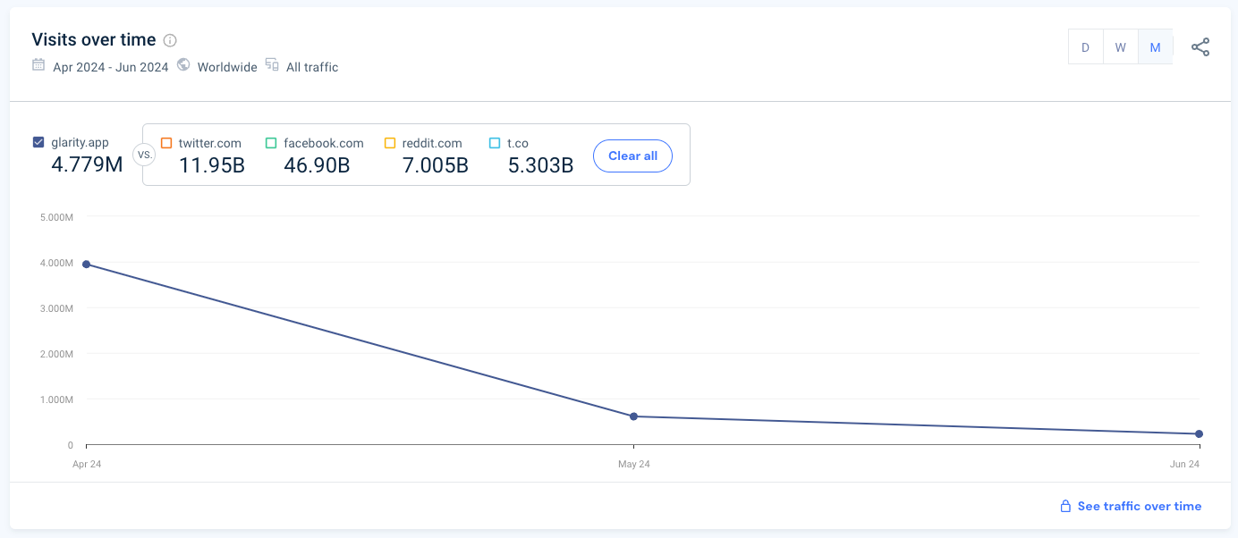The height and width of the screenshot is (538, 1238).
Task: Click the calendar icon before the date range
Action: coord(38,64)
